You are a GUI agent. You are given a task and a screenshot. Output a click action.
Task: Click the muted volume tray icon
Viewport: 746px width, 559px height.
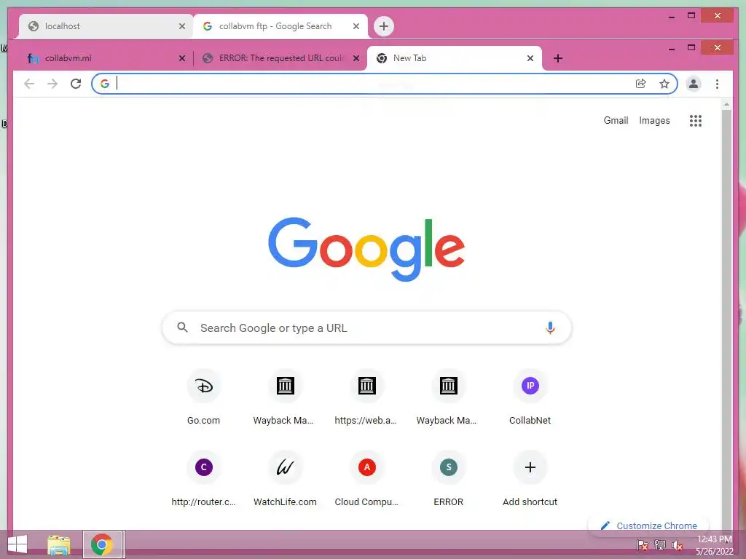pyautogui.click(x=678, y=545)
